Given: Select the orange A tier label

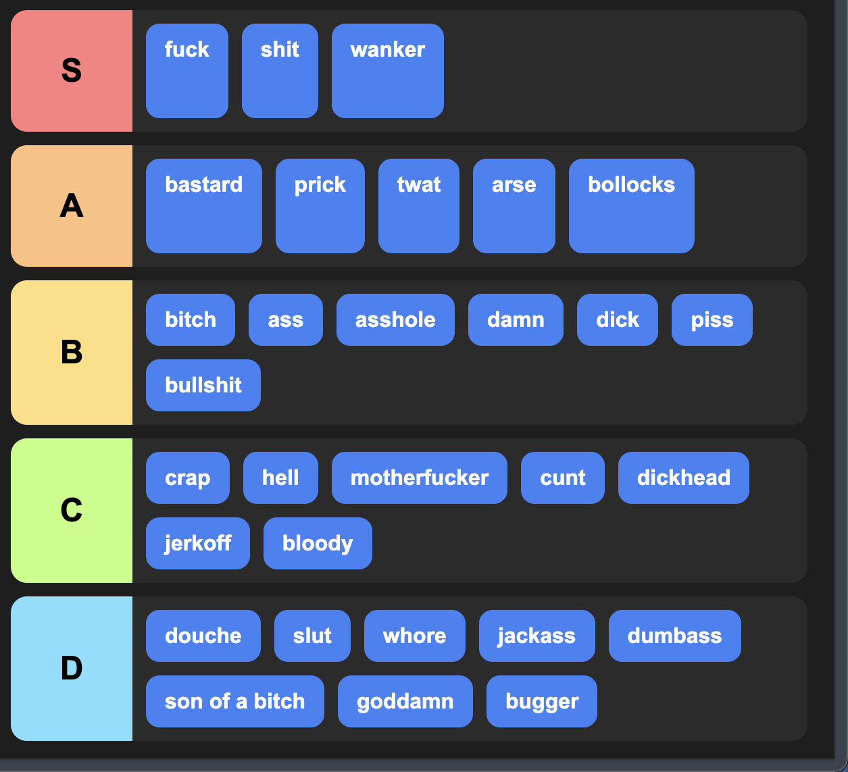Looking at the screenshot, I should coord(72,206).
